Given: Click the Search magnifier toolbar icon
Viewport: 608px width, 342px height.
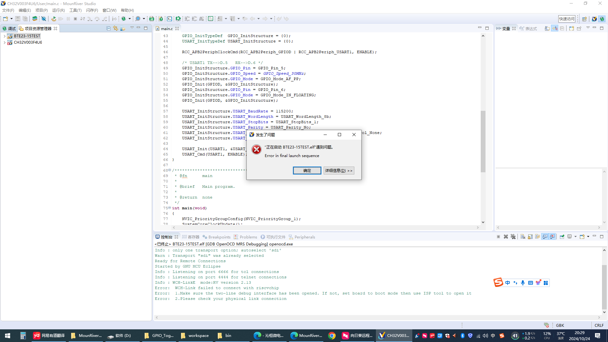Looking at the screenshot, I should tap(138, 19).
